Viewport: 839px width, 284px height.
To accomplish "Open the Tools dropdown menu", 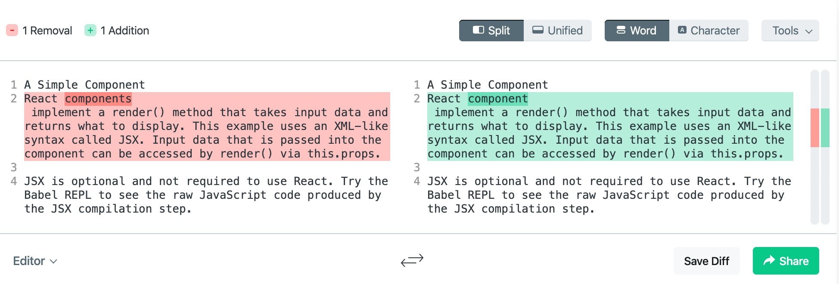I will pos(790,31).
